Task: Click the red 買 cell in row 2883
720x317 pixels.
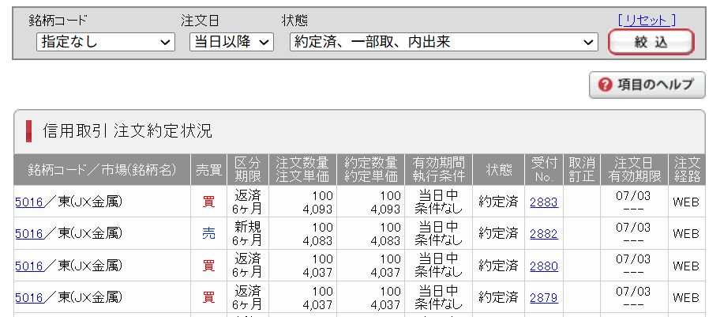Action: [208, 202]
